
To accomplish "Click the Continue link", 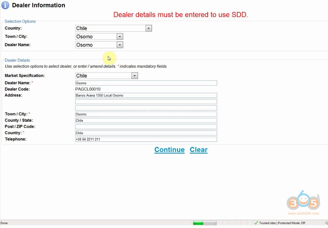I will [169, 150].
